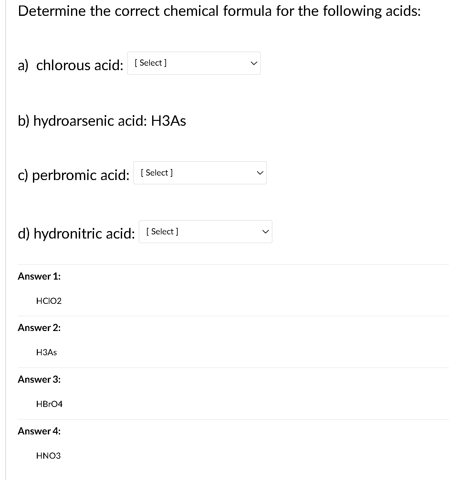Select the Answer 2 label
The image size is (449, 480).
coord(39,328)
